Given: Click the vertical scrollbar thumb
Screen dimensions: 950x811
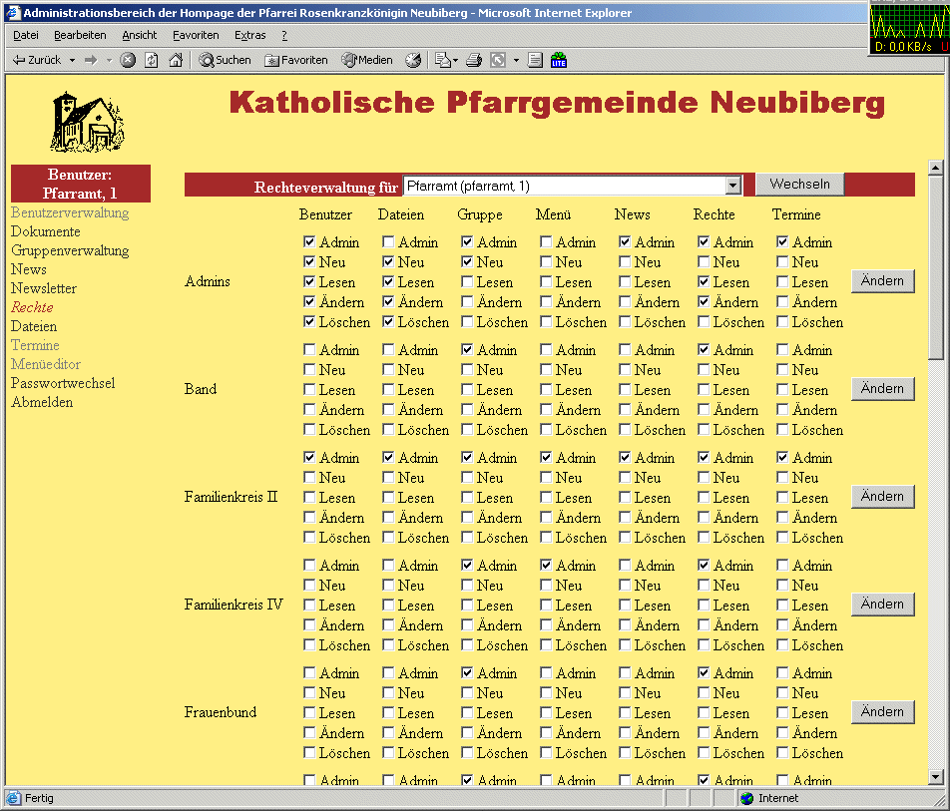Looking at the screenshot, I should 935,267.
